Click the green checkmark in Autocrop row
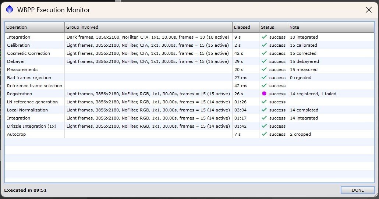This screenshot has height=199, width=379. (x=264, y=134)
